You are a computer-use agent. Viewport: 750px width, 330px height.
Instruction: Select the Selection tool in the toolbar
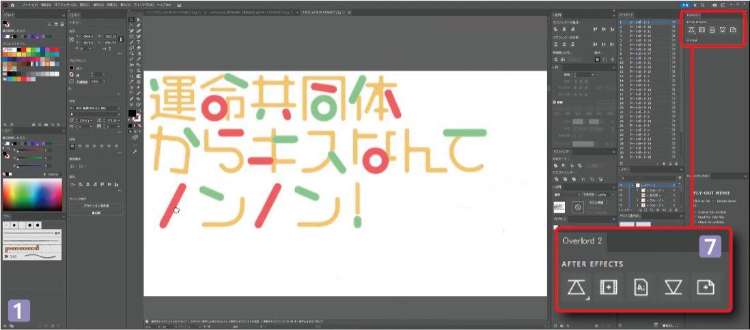coord(132,19)
